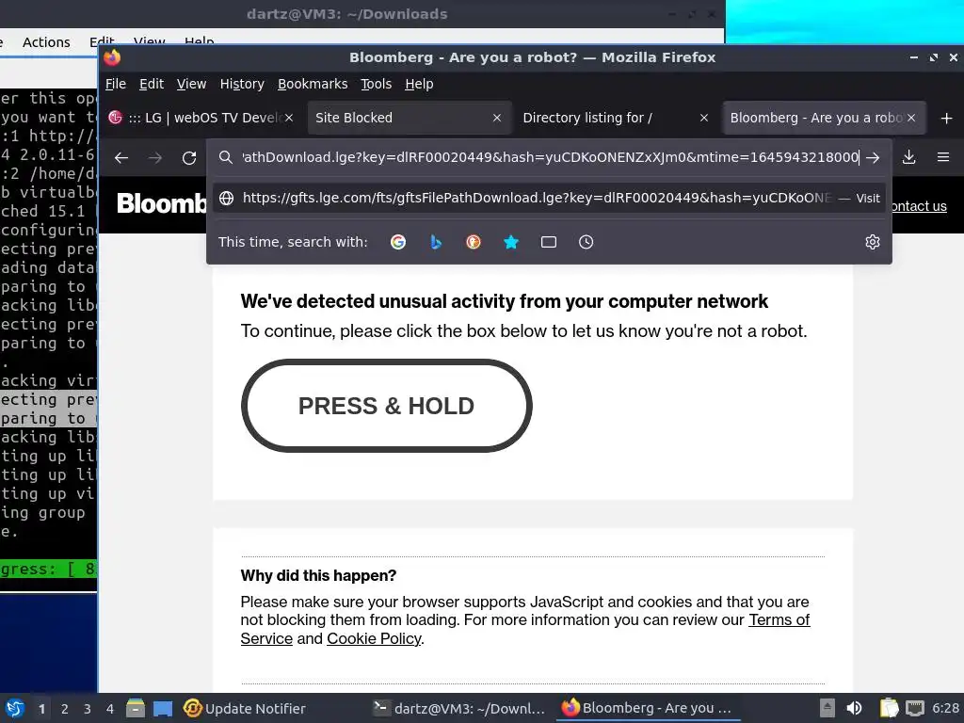Search this time with DuckDuckGo
This screenshot has height=723, width=964.
(473, 242)
